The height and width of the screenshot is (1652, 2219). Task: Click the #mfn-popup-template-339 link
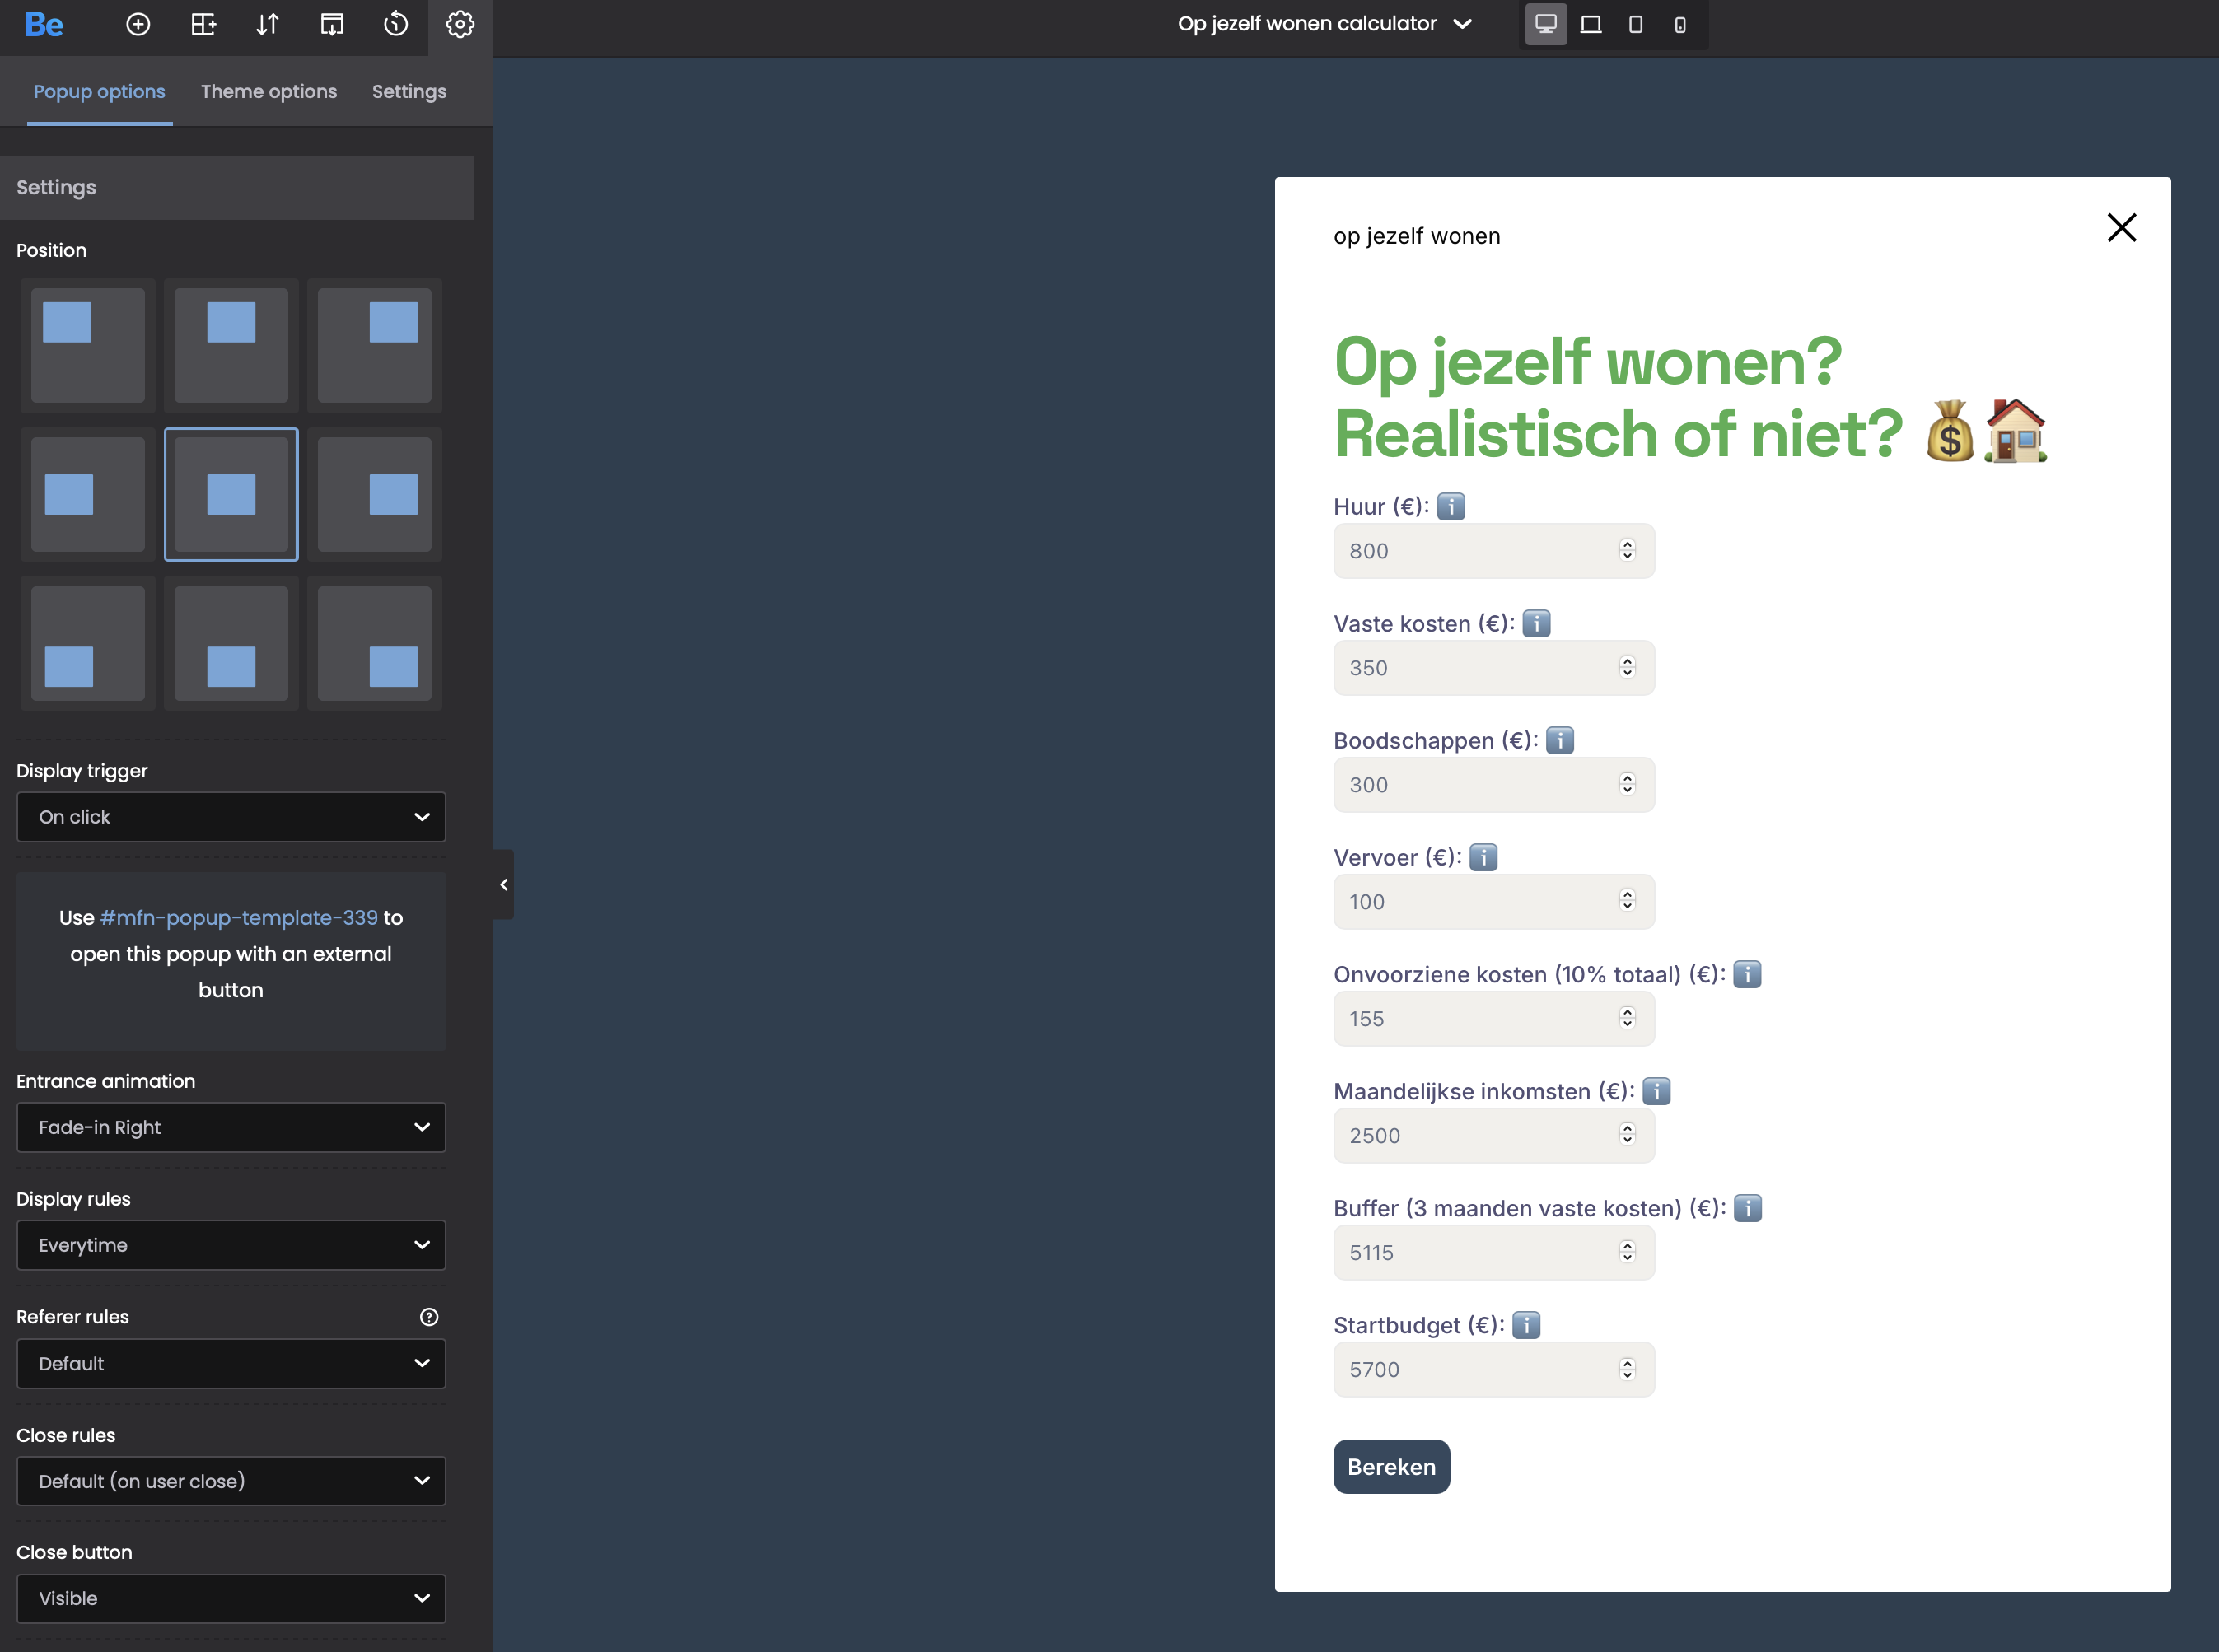tap(239, 918)
